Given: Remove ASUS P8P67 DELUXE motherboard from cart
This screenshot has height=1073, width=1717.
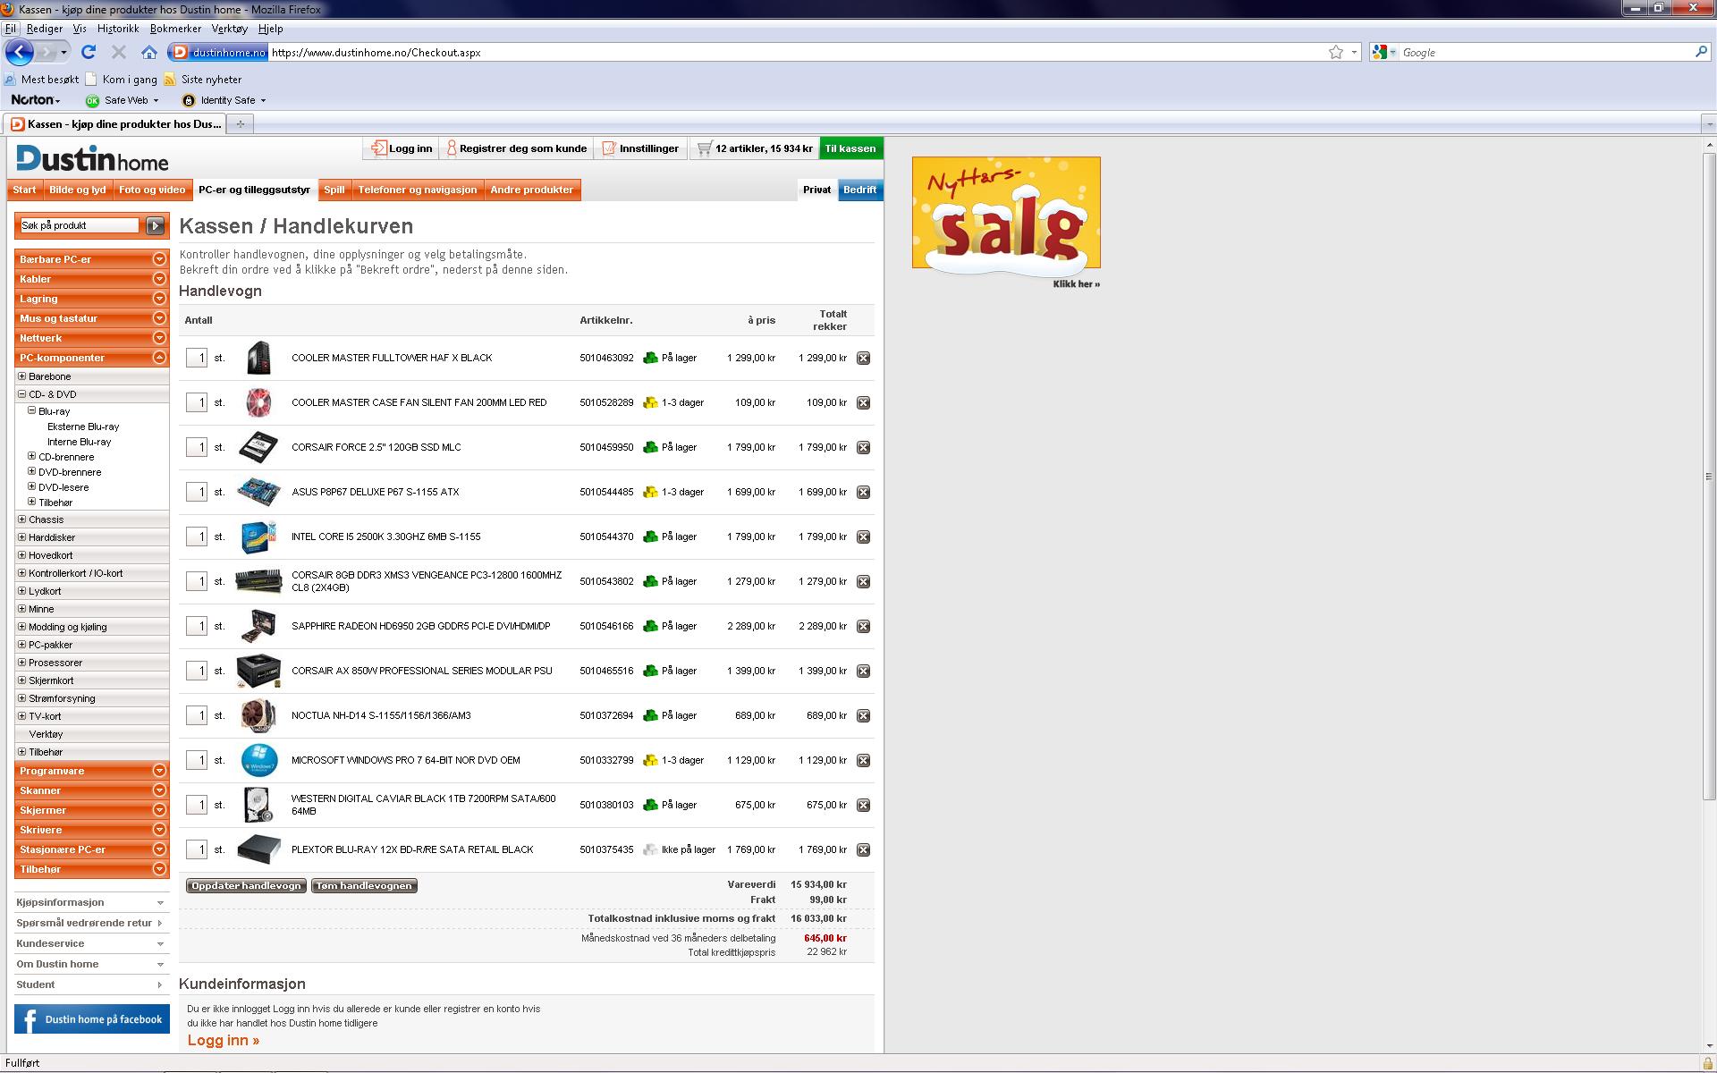Looking at the screenshot, I should [863, 492].
